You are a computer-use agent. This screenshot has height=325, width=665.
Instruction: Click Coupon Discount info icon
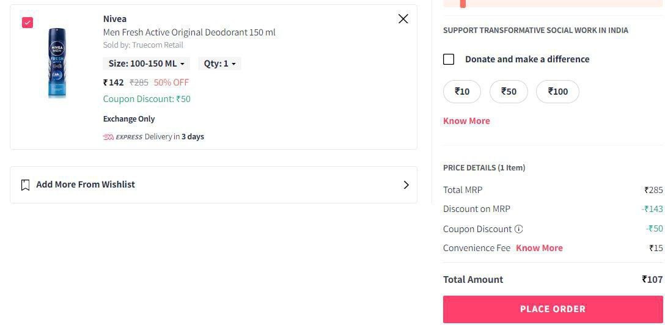pyautogui.click(x=519, y=229)
